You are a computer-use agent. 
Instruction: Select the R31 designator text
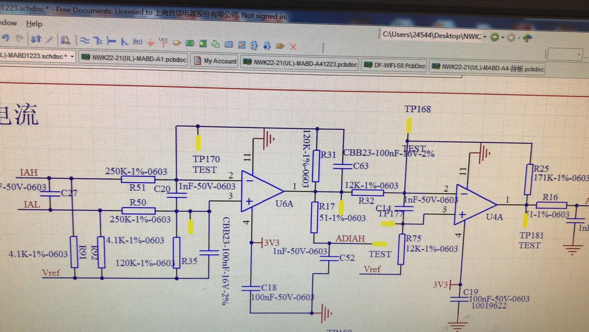pyautogui.click(x=328, y=155)
